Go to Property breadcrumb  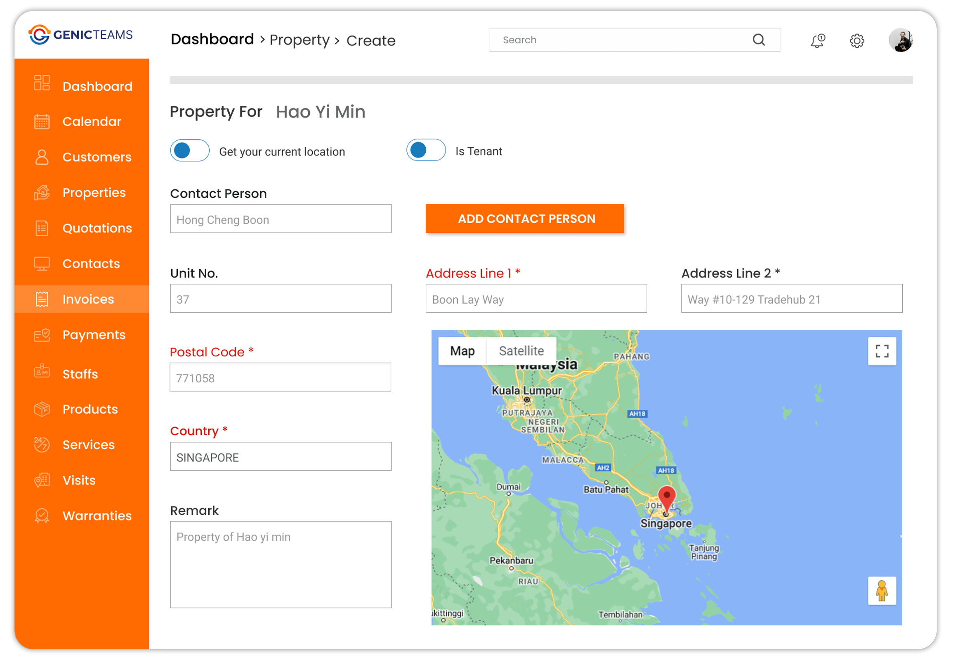point(300,40)
